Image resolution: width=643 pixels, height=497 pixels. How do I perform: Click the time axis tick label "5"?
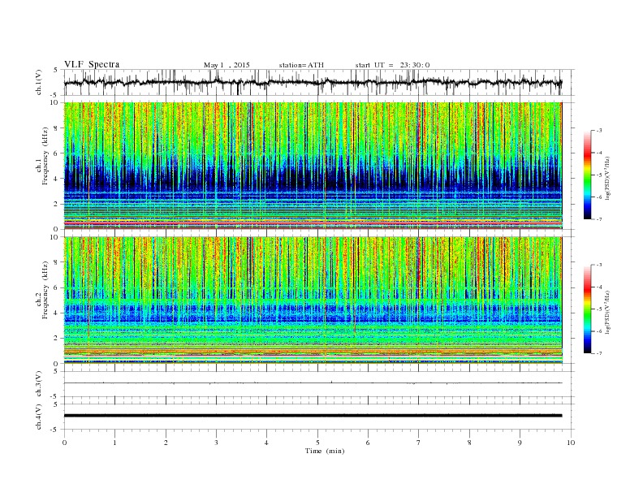[317, 443]
